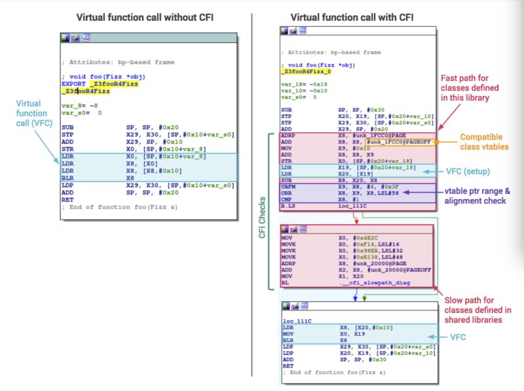
Task: Select the palette icon on the loc_111C block
Action: (286, 305)
